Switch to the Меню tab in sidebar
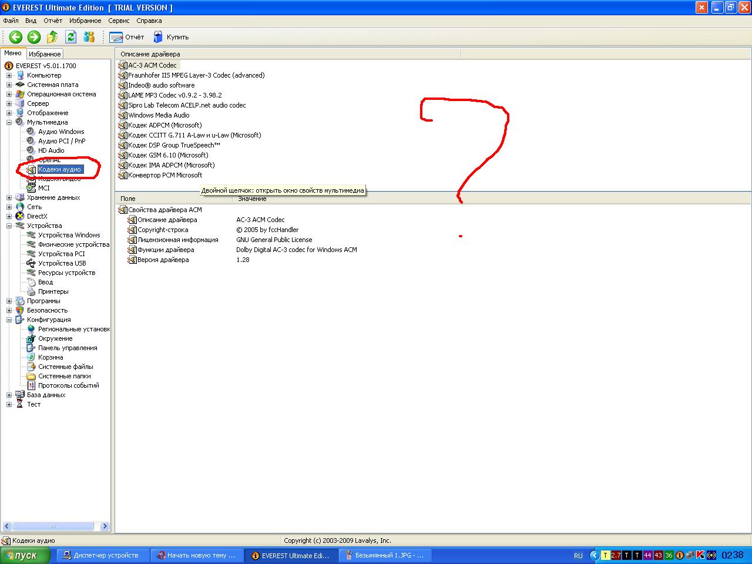Screen dimensions: 752x564 tap(13, 53)
